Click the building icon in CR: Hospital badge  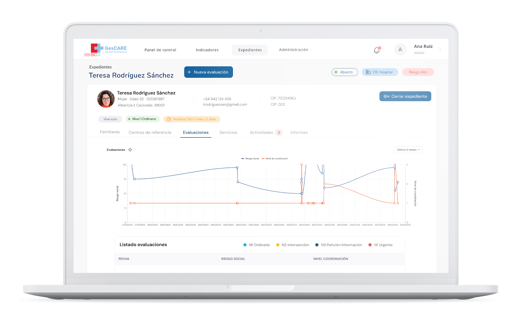click(368, 72)
